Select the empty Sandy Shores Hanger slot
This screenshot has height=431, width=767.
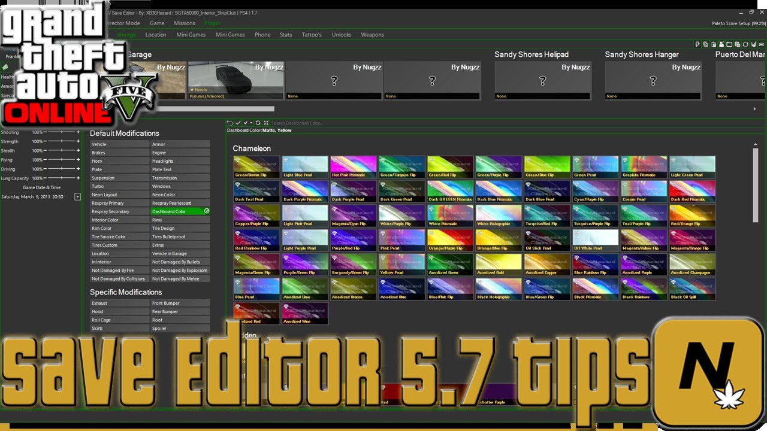653,80
